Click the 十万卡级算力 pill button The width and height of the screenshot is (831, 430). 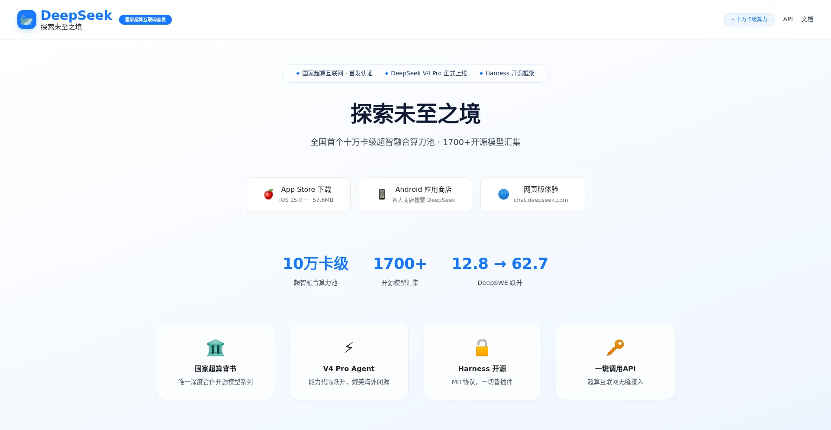click(749, 19)
